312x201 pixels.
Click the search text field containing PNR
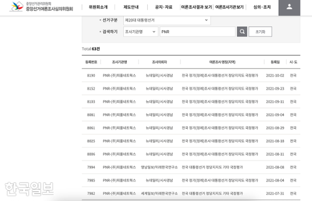coord(198,32)
